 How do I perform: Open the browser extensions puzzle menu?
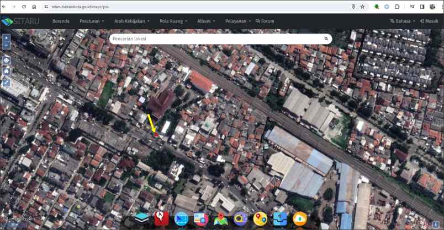click(397, 7)
